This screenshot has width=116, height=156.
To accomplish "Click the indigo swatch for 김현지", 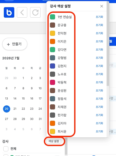I will 53,66.
